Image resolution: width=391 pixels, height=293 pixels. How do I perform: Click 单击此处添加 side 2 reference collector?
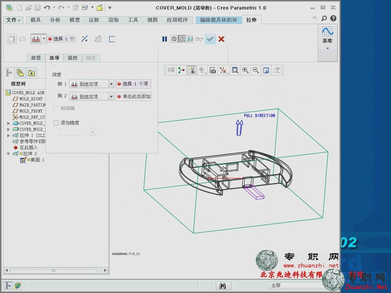[x=134, y=97]
